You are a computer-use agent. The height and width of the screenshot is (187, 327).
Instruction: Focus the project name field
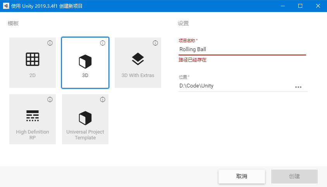pyautogui.click(x=242, y=50)
